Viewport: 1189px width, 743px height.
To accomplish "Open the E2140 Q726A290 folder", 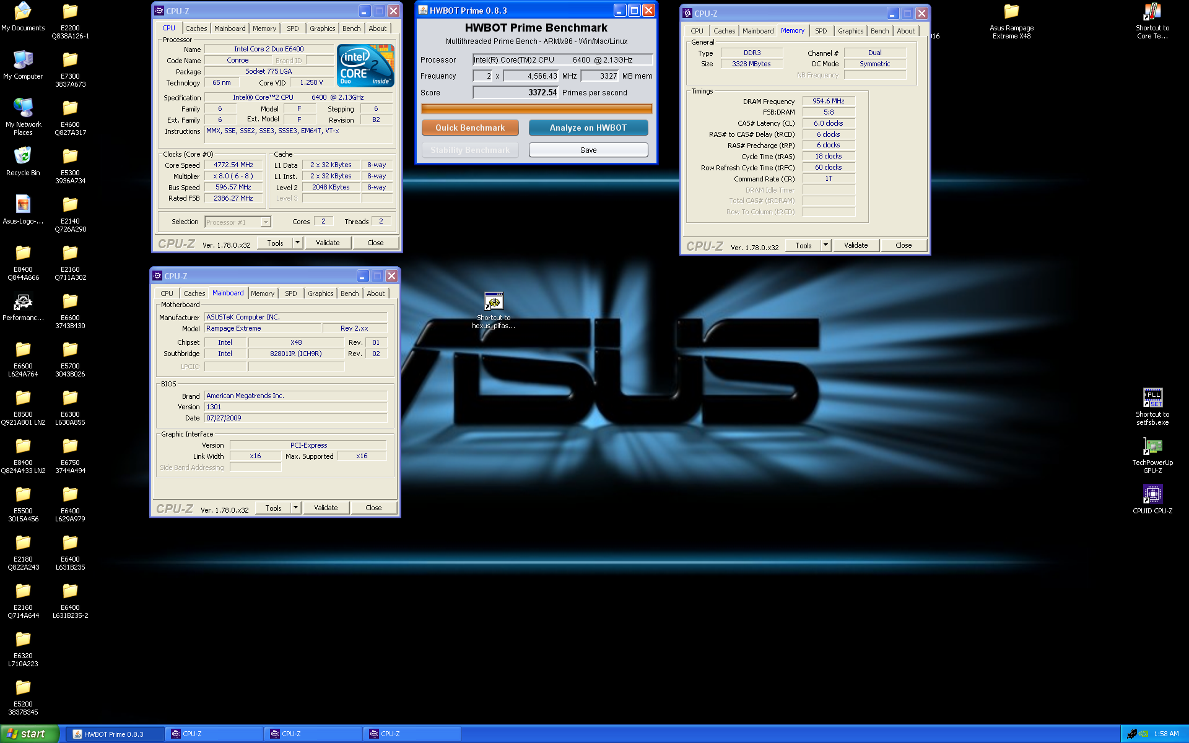I will (70, 214).
